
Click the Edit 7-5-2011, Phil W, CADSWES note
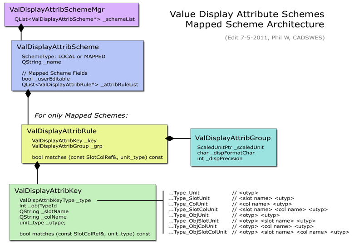click(275, 38)
